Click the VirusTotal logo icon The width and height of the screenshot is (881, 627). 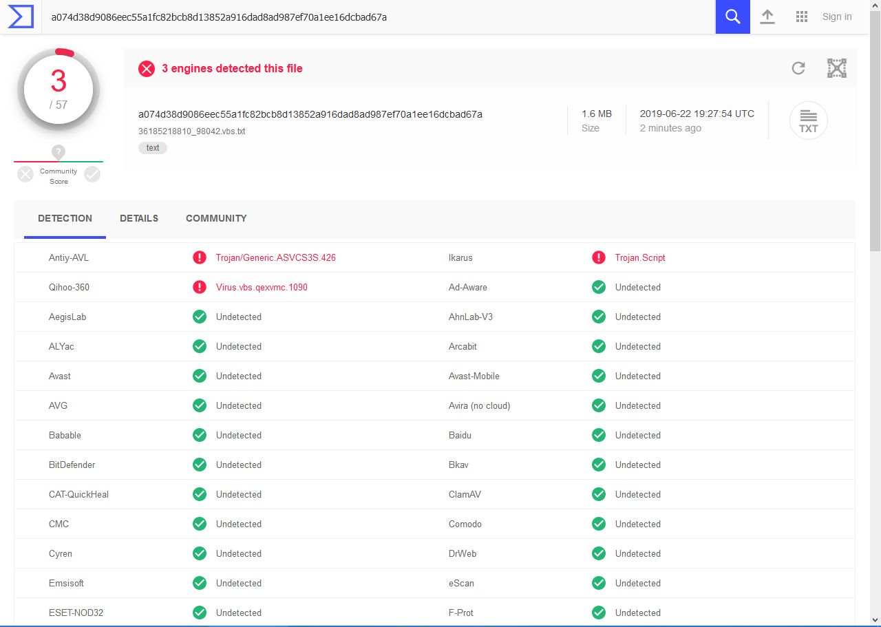coord(21,17)
